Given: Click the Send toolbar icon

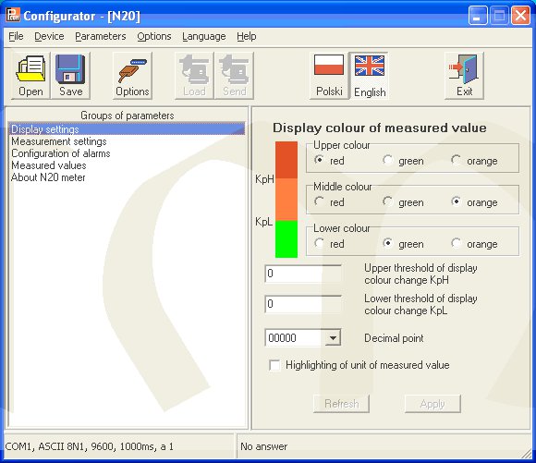Looking at the screenshot, I should 234,69.
